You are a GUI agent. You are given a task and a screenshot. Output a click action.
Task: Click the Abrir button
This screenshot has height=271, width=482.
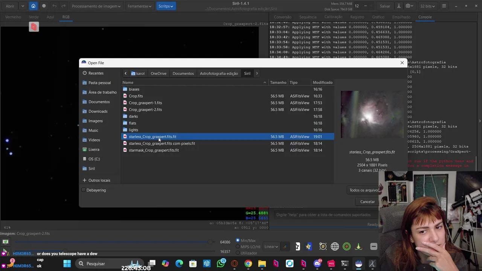coord(10,6)
